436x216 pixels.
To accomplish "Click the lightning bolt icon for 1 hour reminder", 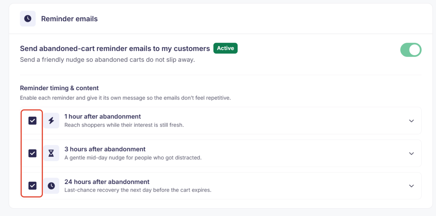I will 51,120.
